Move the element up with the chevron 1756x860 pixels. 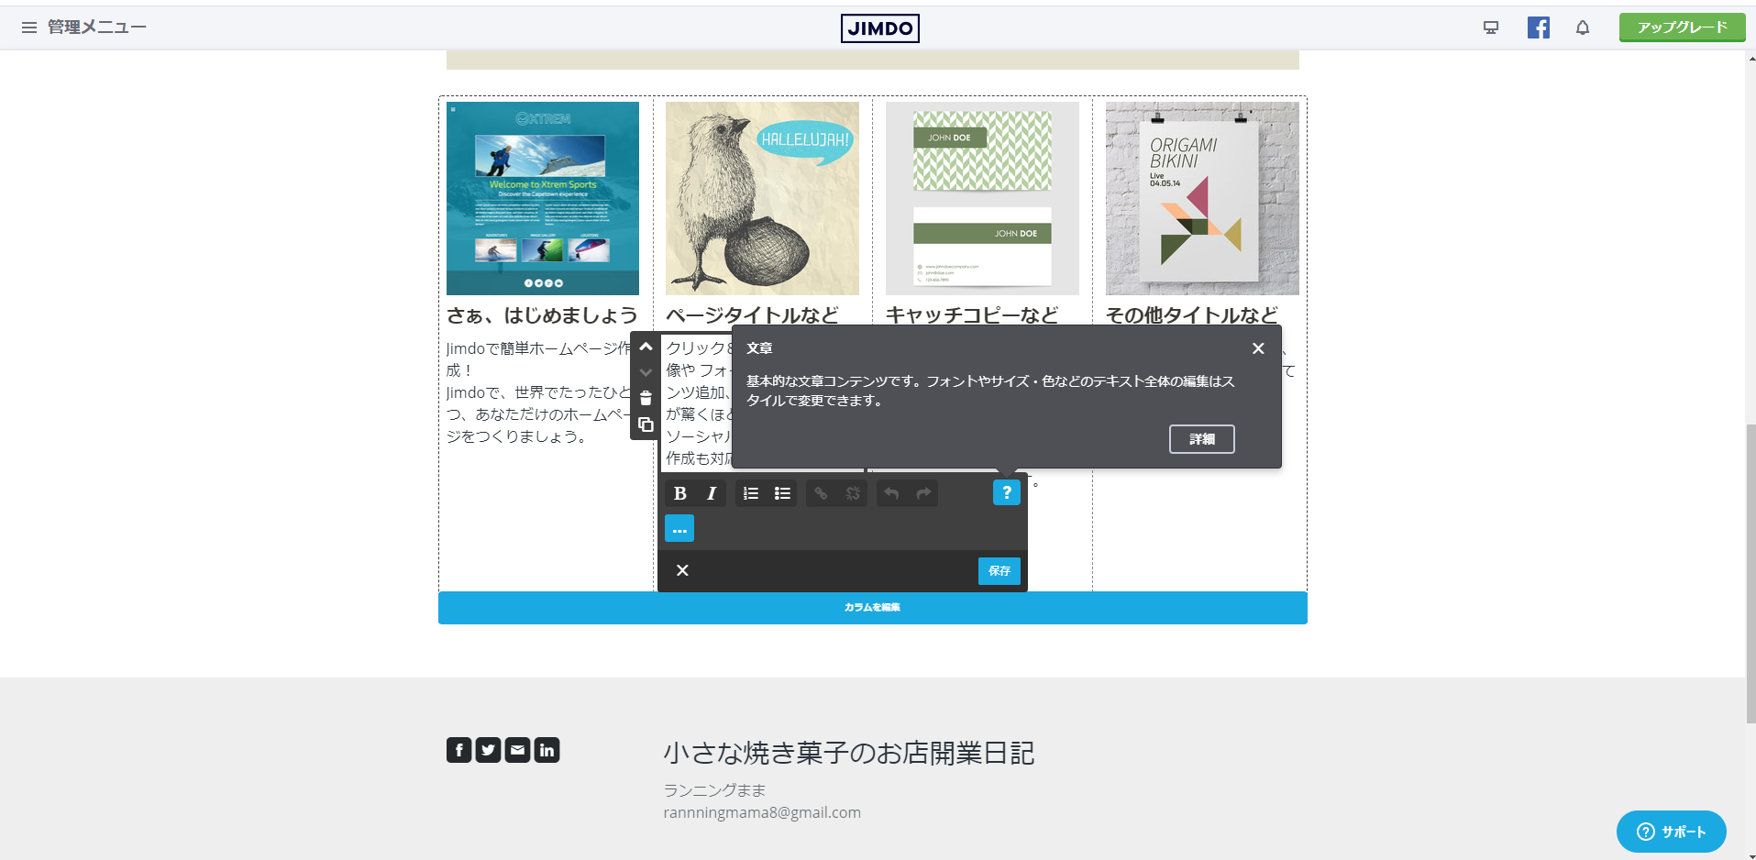point(646,347)
